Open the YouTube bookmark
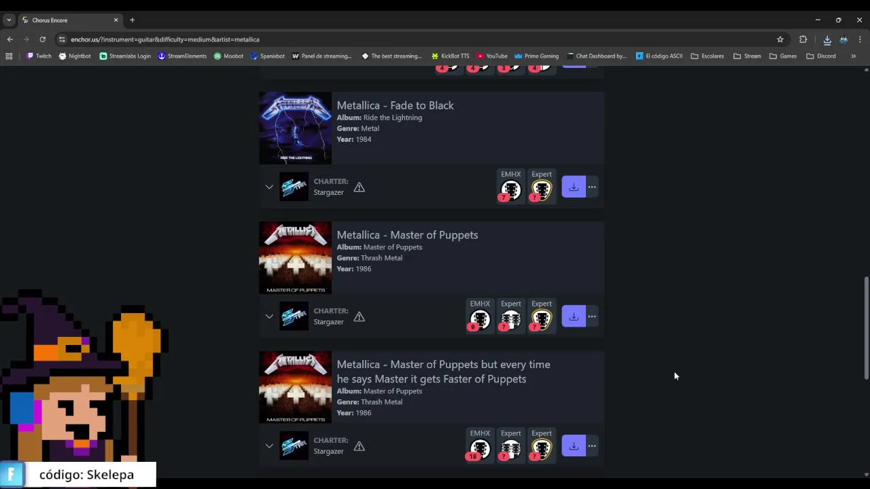 (492, 56)
